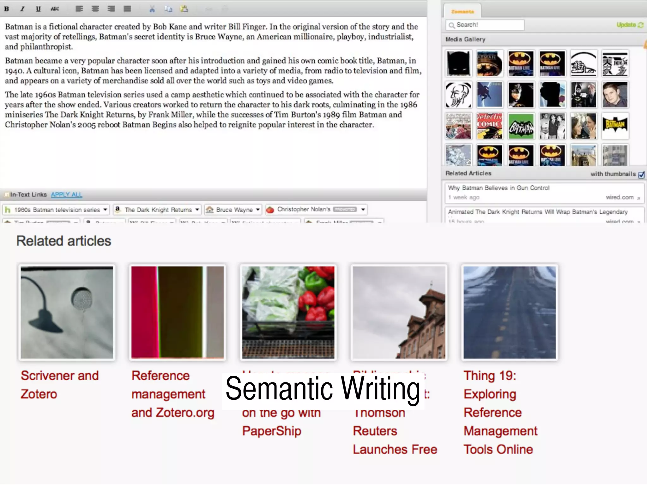Apply italic formatting
The height and width of the screenshot is (485, 647).
[22, 9]
